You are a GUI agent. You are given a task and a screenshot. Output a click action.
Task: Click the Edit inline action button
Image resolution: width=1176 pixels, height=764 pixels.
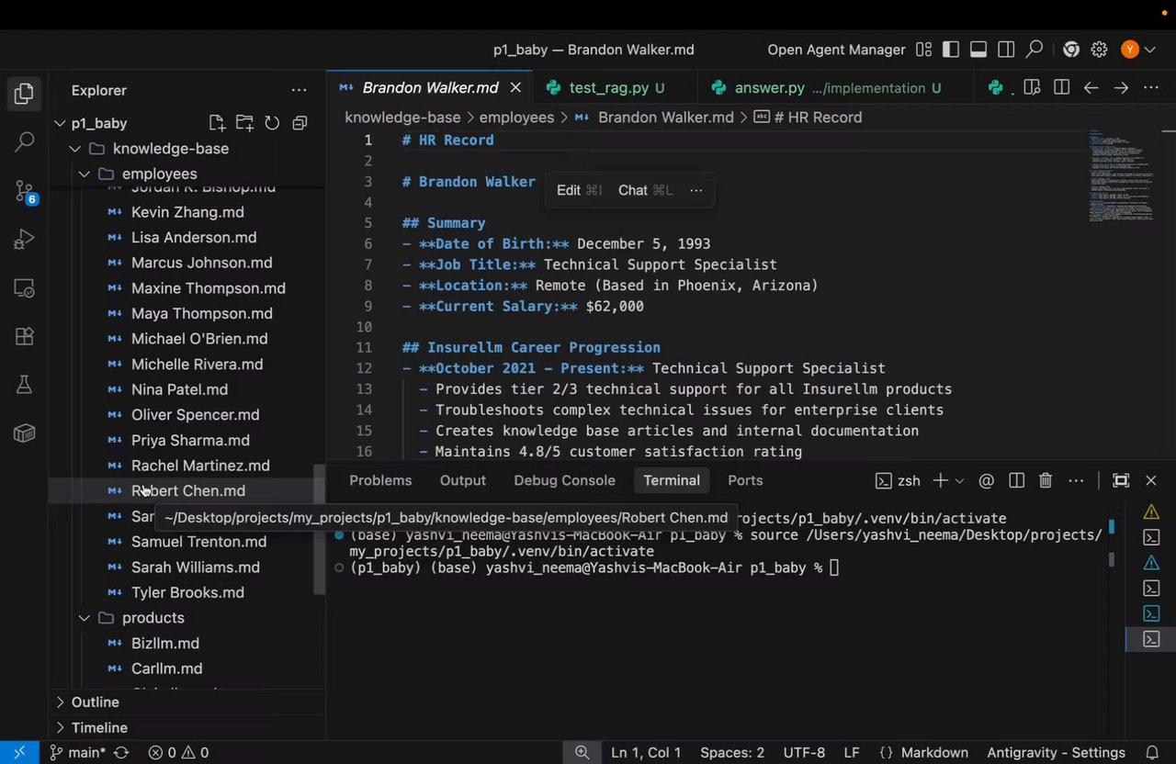pyautogui.click(x=579, y=190)
